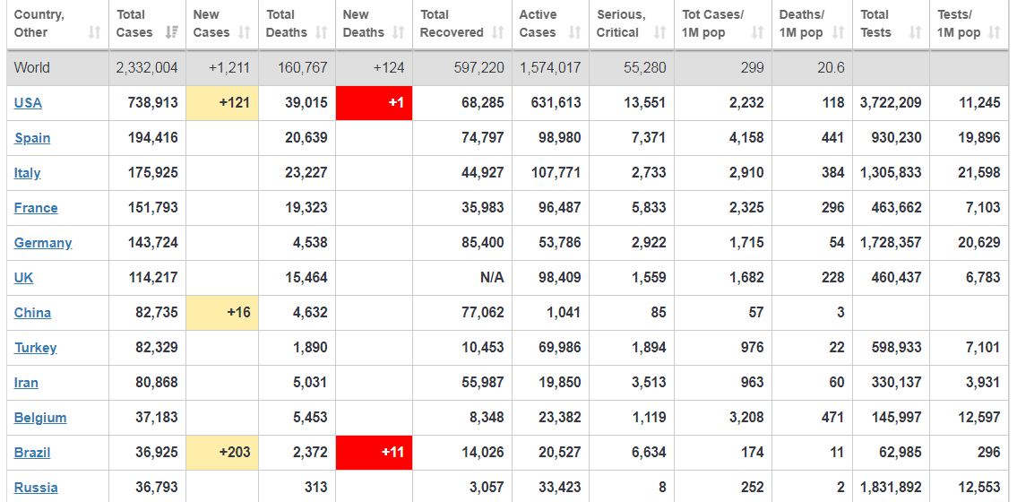1017x502 pixels.
Task: Click Deaths/1M pop sort icon
Action: (x=839, y=32)
